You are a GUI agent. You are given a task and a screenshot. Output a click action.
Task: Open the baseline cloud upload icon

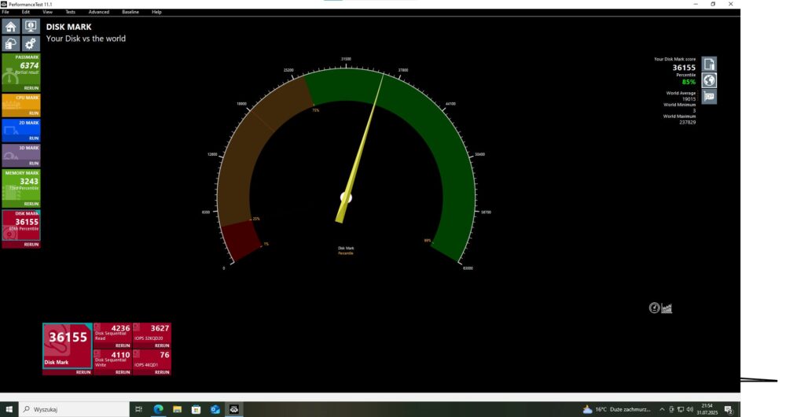coord(10,43)
